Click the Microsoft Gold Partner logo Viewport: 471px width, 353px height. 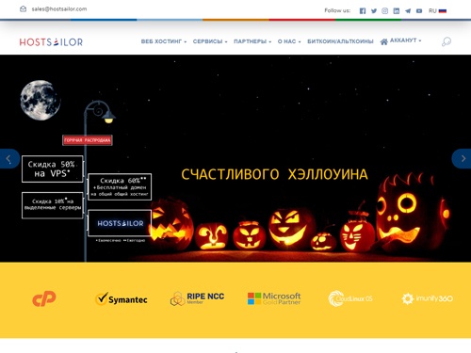click(274, 298)
